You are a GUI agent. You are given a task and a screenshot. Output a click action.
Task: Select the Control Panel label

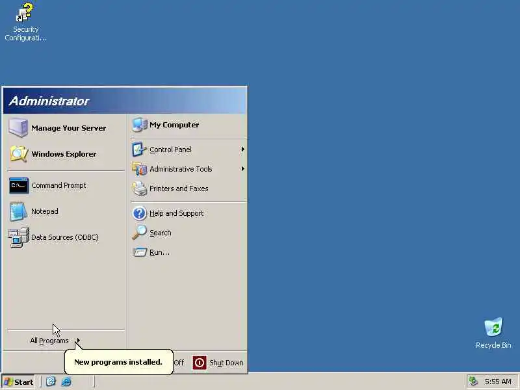pyautogui.click(x=170, y=149)
